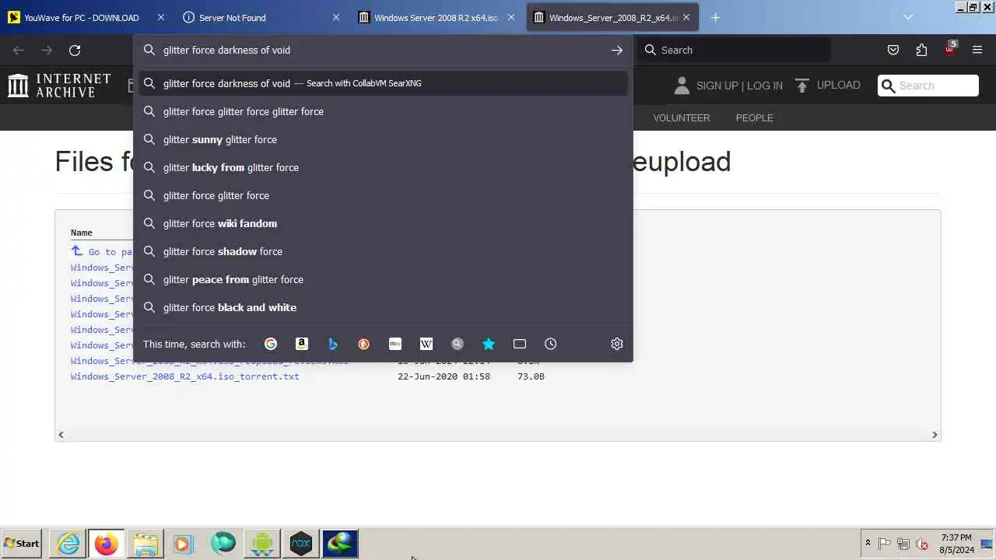Image resolution: width=996 pixels, height=560 pixels.
Task: Go back one page
Action: click(19, 50)
